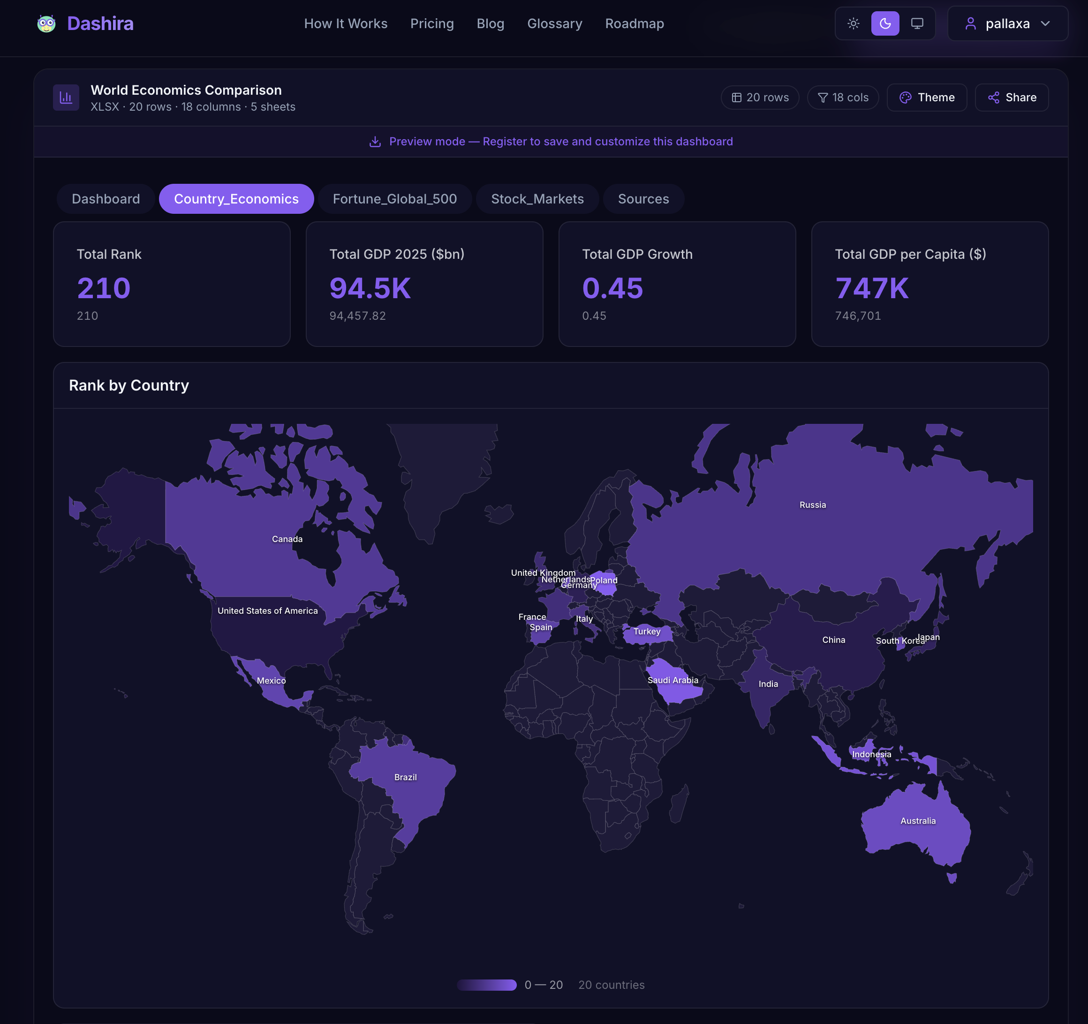Click the Total GDP 2025 card
Viewport: 1088px width, 1024px height.
click(424, 284)
